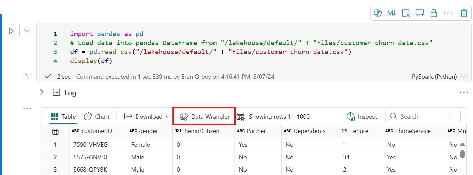
Task: Clear cell output icon in toolbar
Action: (406, 13)
